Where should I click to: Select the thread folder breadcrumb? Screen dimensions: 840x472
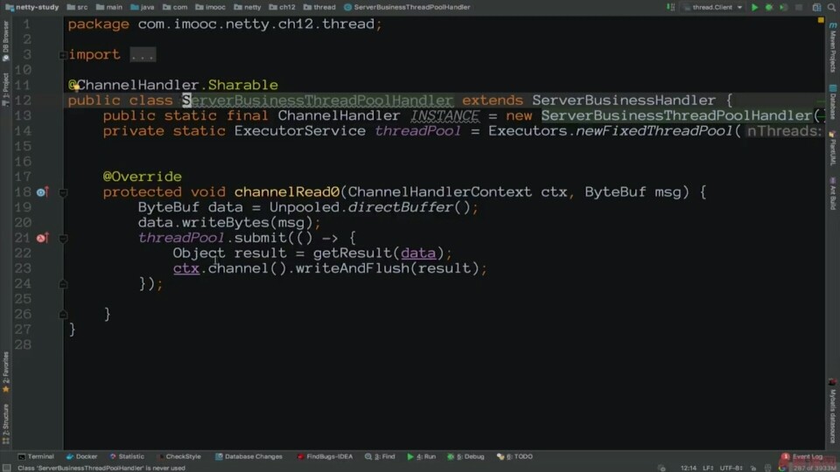pos(319,8)
